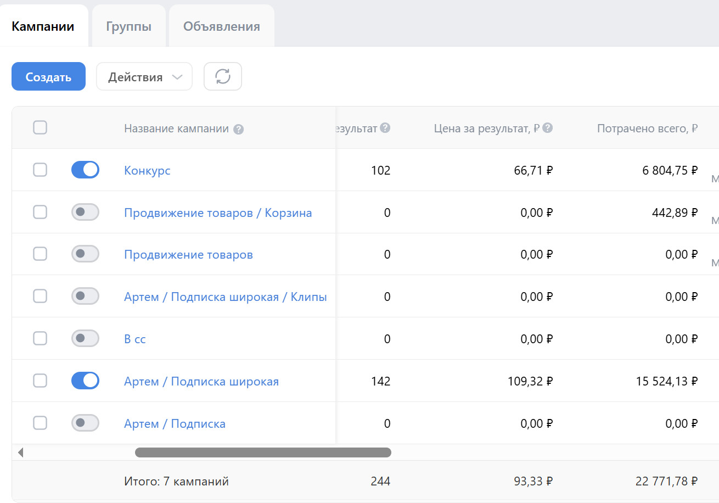Open Артем / Подписка широкая / Клипы campaign
This screenshot has width=719, height=503.
226,297
